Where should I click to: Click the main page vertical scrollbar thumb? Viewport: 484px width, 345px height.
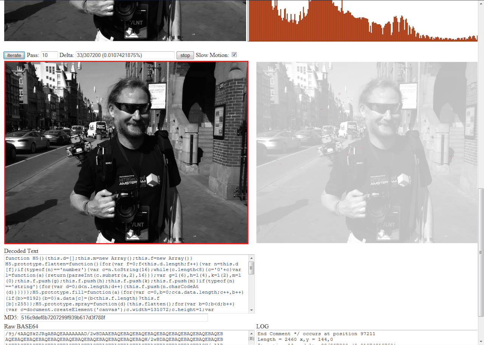[x=481, y=252]
